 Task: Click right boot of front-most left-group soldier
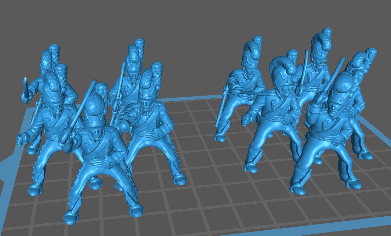coord(136,210)
